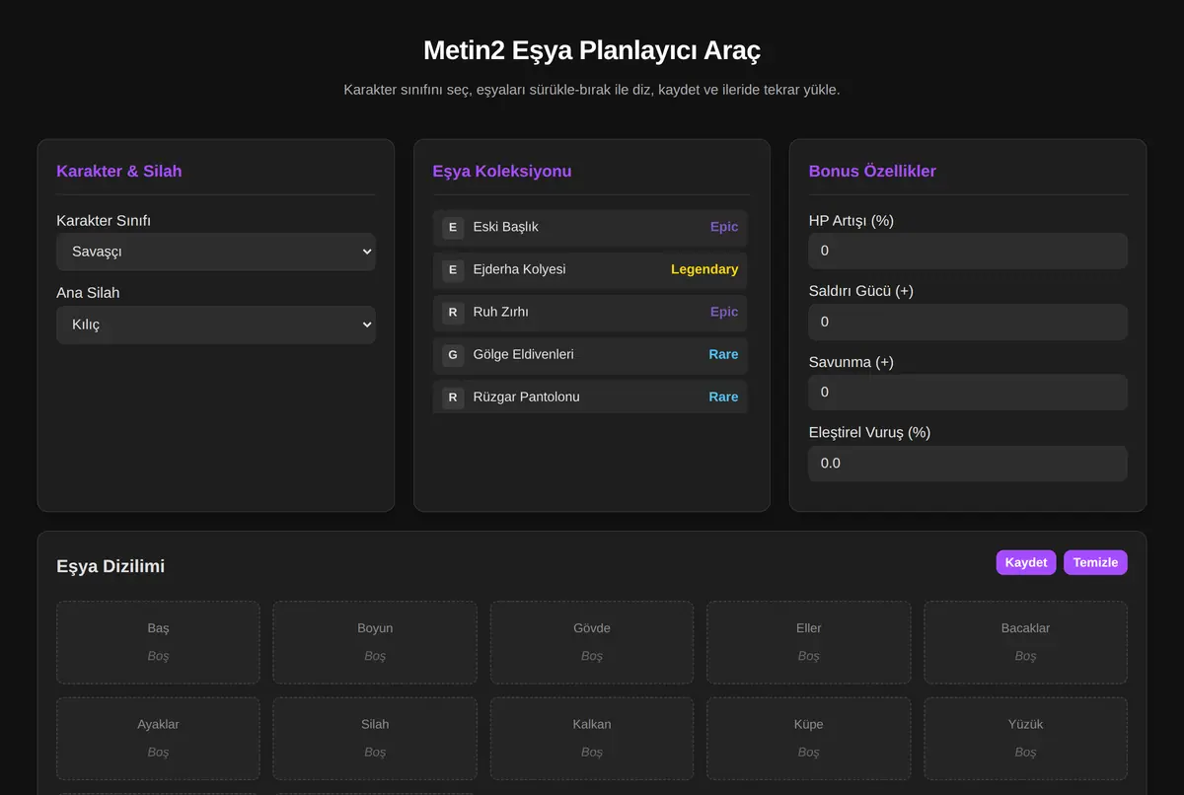Viewport: 1184px width, 795px height.
Task: Focus the HP Artışı (%) field
Action: (x=968, y=251)
